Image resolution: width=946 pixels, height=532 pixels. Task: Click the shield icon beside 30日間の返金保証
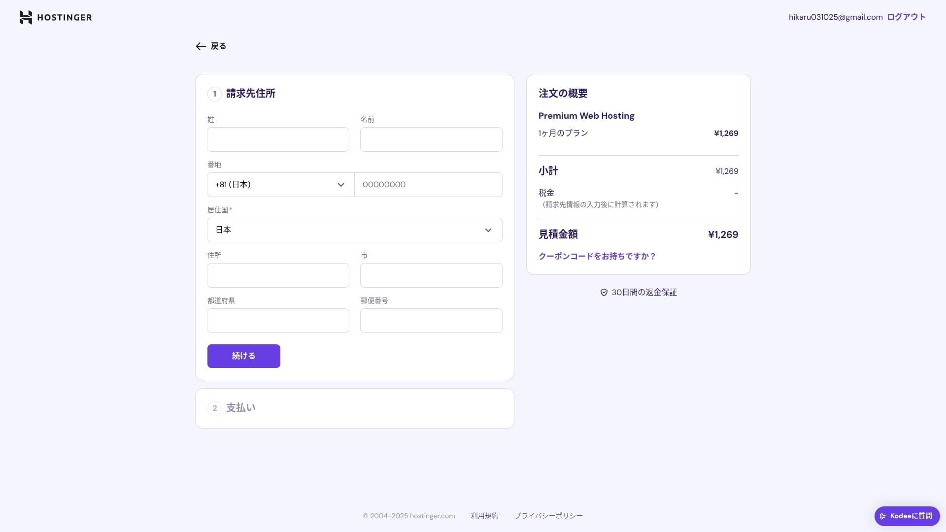click(604, 293)
